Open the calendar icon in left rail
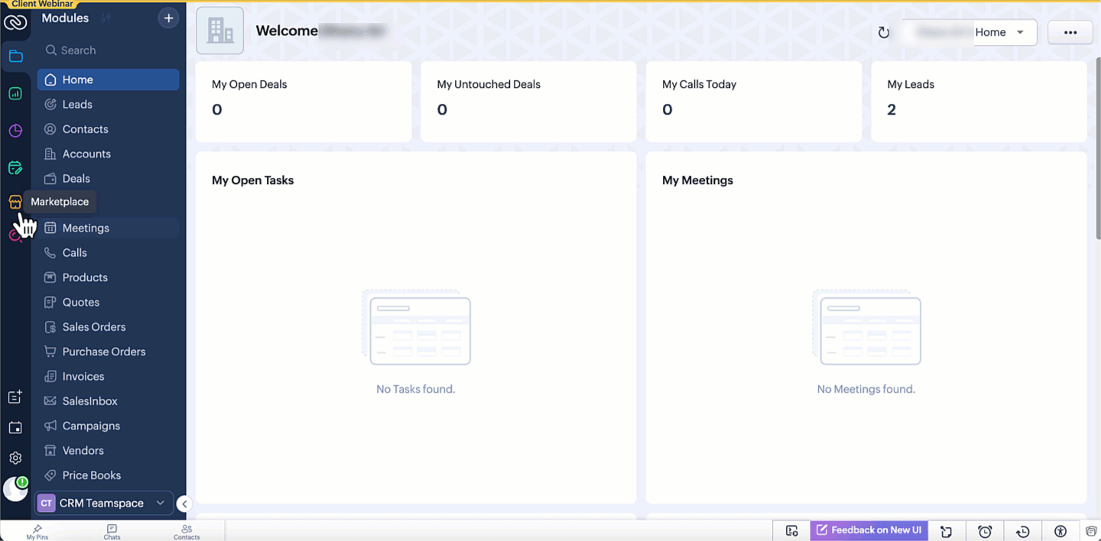The width and height of the screenshot is (1101, 541). tap(15, 428)
